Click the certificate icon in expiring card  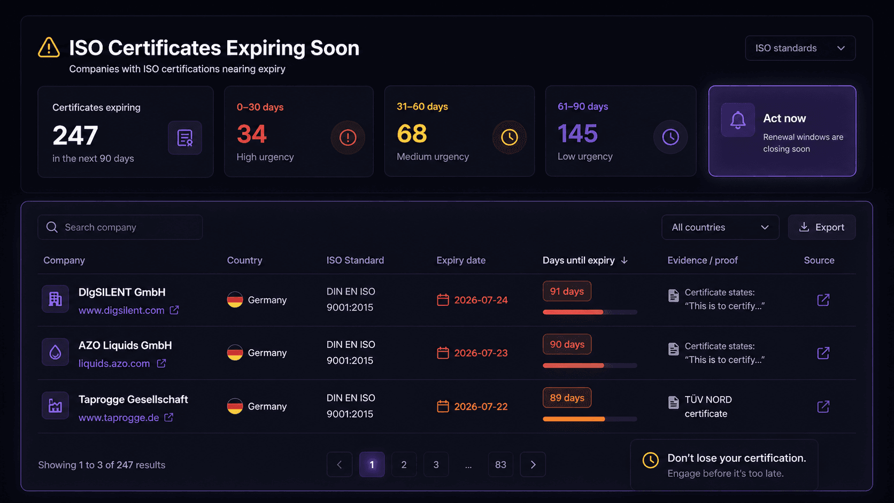185,138
